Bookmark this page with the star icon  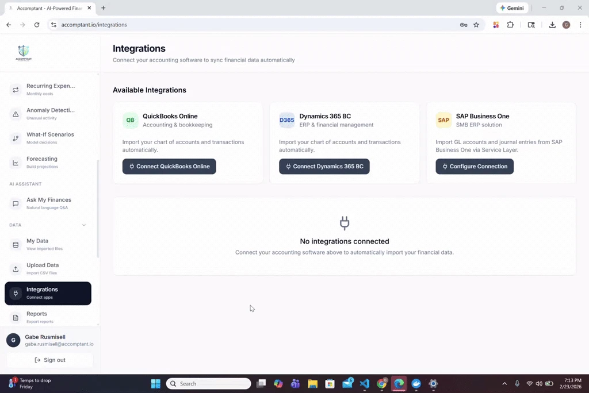pos(476,25)
